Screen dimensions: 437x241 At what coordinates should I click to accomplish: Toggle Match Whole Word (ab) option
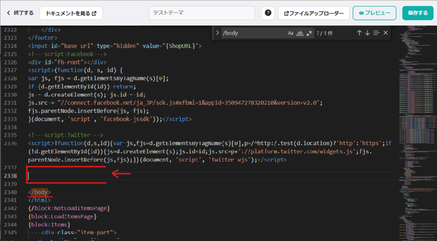pyautogui.click(x=300, y=33)
